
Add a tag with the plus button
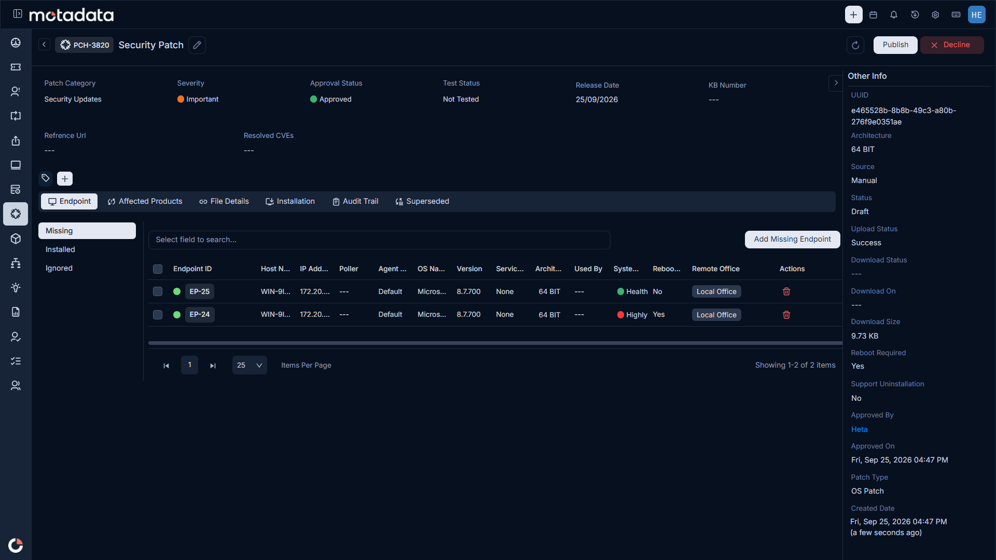tap(65, 179)
